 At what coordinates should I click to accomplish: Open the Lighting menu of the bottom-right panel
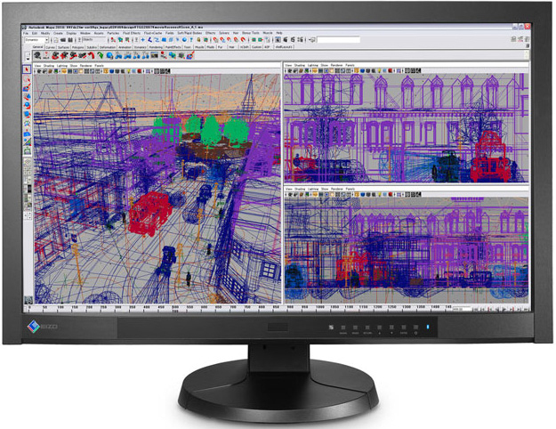(313, 189)
